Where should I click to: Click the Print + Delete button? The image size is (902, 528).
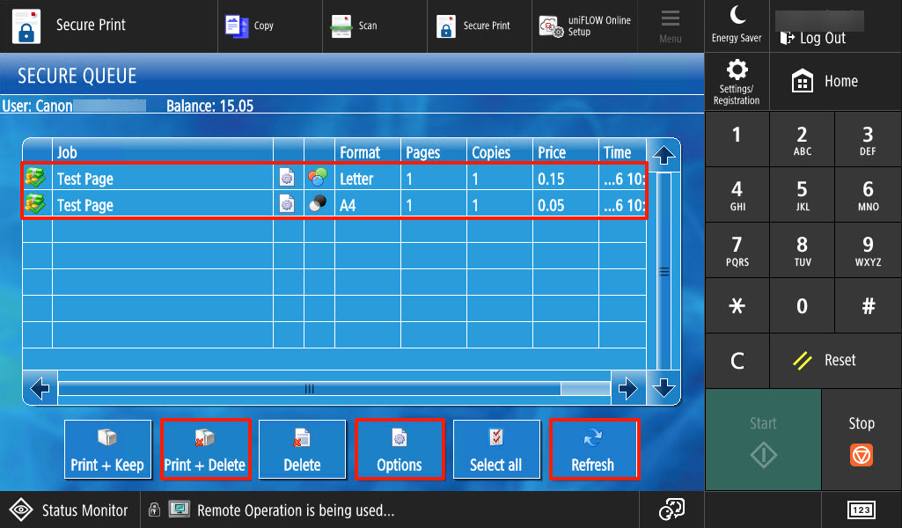pyautogui.click(x=205, y=449)
